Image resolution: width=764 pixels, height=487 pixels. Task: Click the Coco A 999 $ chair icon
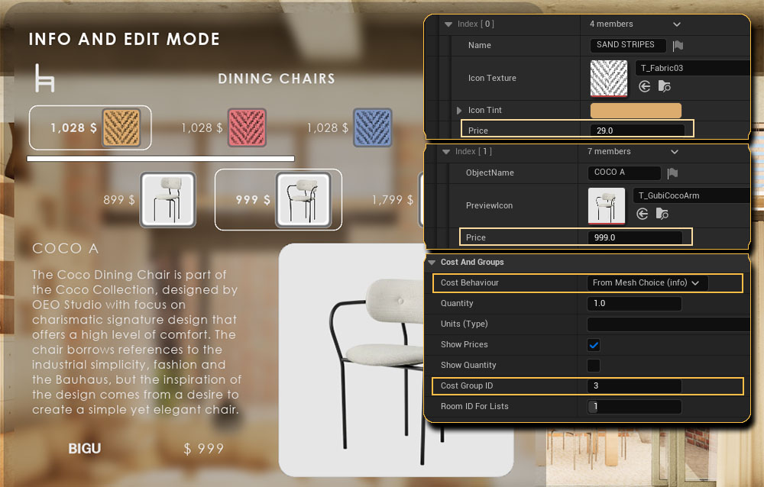pyautogui.click(x=303, y=200)
